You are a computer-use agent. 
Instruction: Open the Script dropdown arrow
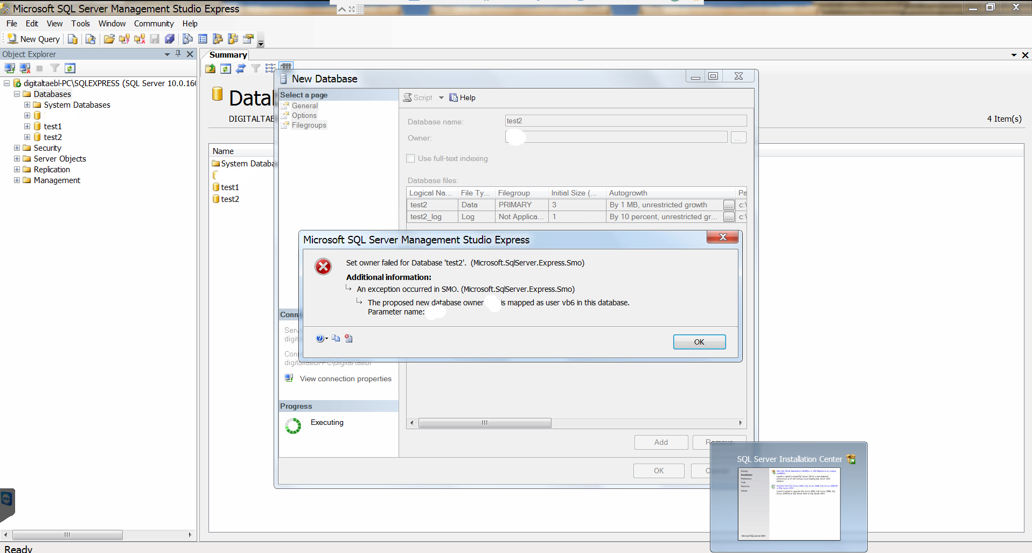coord(441,97)
